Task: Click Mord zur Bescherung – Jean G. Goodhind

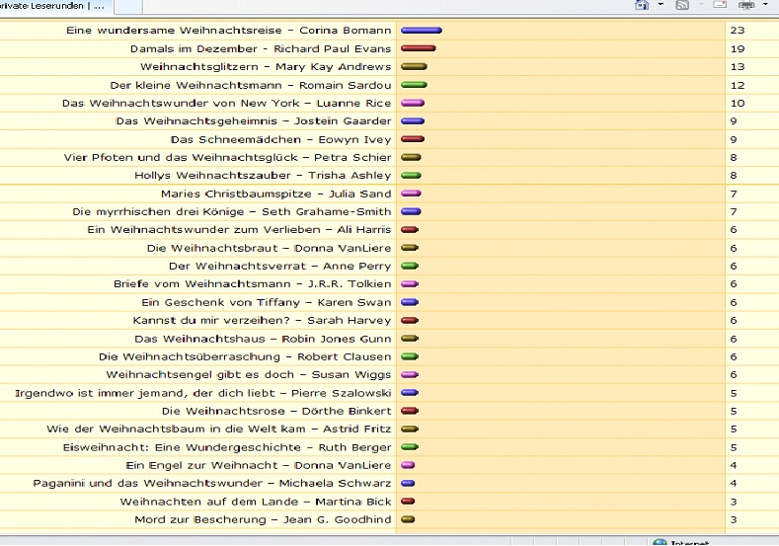Action: coord(263,519)
